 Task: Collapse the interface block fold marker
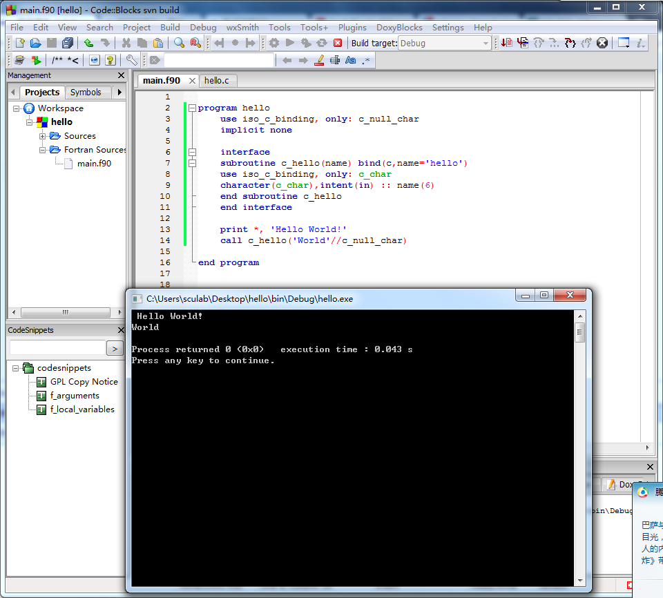pos(192,152)
